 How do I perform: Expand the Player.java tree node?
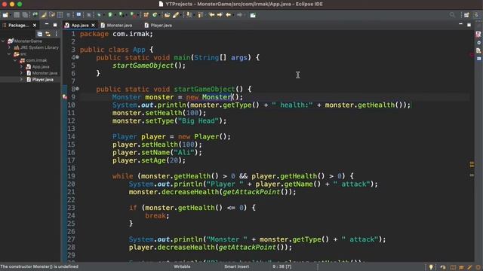point(21,80)
